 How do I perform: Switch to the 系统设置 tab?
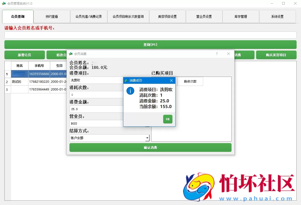coord(278,16)
